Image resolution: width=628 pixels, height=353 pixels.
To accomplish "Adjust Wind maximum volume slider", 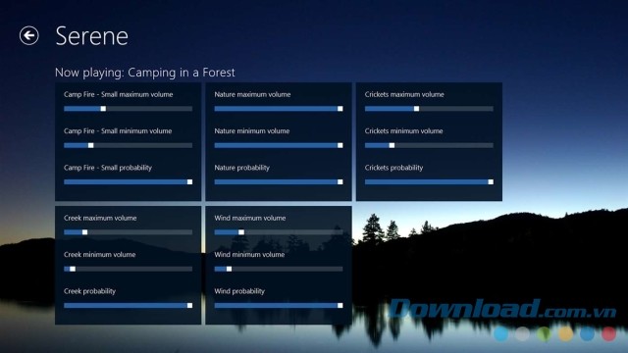I will pyautogui.click(x=279, y=232).
